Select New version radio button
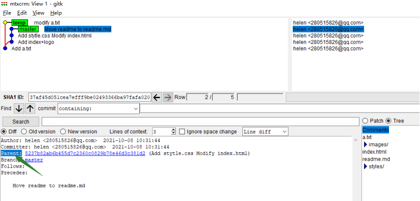This screenshot has width=420, height=201. [x=63, y=132]
